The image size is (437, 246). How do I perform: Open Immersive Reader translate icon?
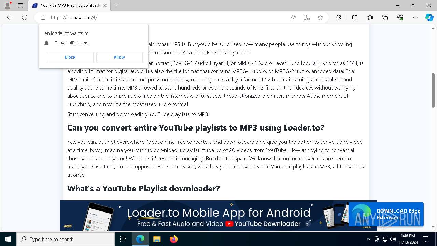[x=307, y=17]
